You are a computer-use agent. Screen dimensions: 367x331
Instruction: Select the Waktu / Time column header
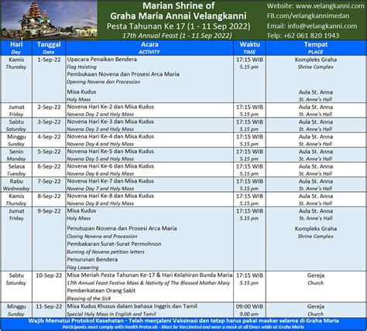tap(249, 48)
